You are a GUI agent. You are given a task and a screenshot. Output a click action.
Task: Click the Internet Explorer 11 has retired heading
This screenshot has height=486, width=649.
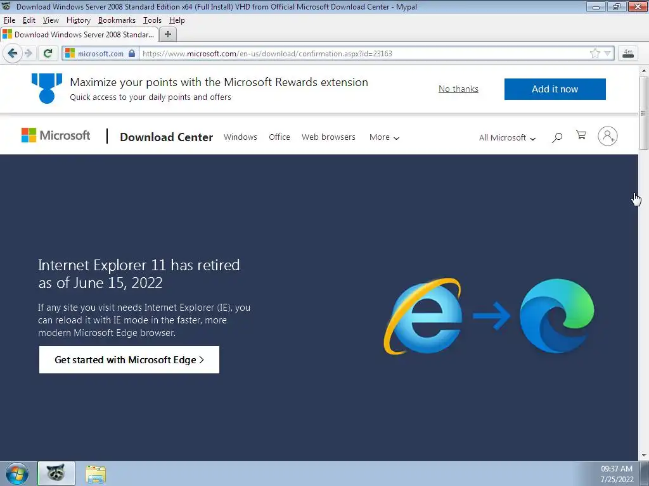[x=139, y=273]
